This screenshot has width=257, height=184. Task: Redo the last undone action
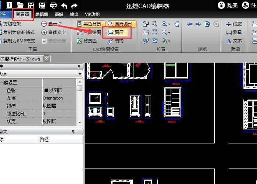click(x=74, y=6)
